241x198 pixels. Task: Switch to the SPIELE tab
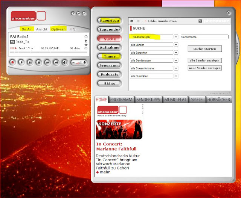pyautogui.click(x=197, y=100)
